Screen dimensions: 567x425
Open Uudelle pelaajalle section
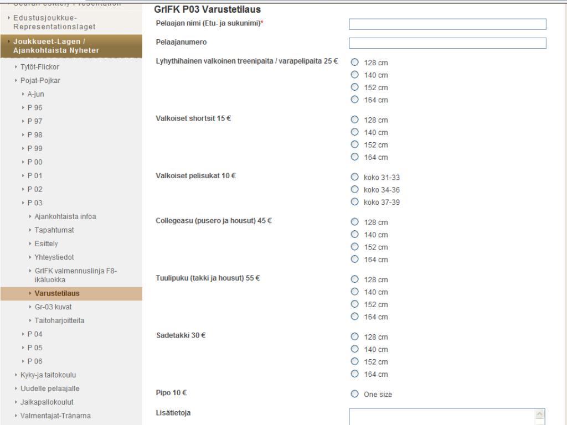[50, 388]
